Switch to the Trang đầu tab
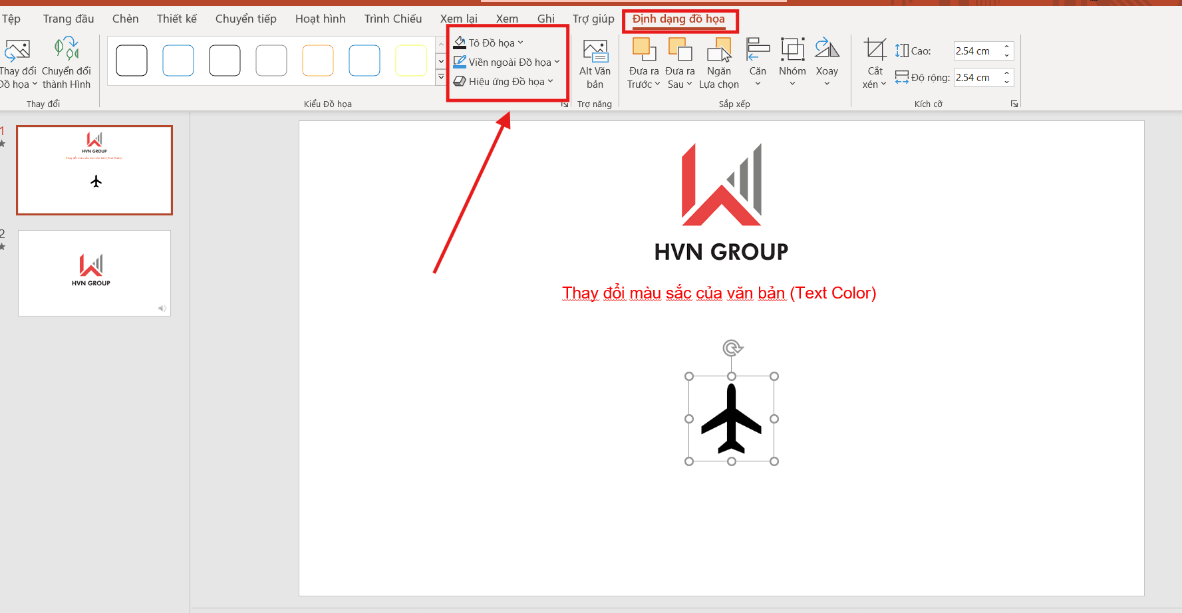Screen dimensions: 1182x613 (x=69, y=19)
